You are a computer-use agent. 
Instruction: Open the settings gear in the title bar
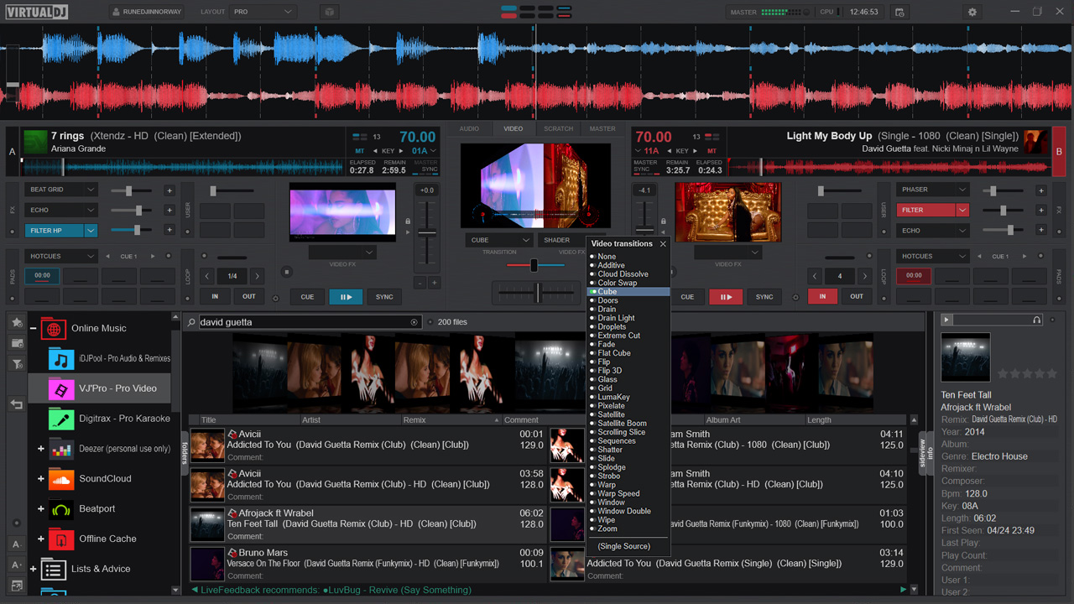click(x=972, y=12)
